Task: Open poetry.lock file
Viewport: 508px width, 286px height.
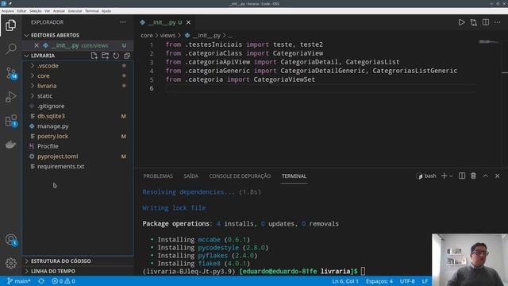Action: pos(78,136)
